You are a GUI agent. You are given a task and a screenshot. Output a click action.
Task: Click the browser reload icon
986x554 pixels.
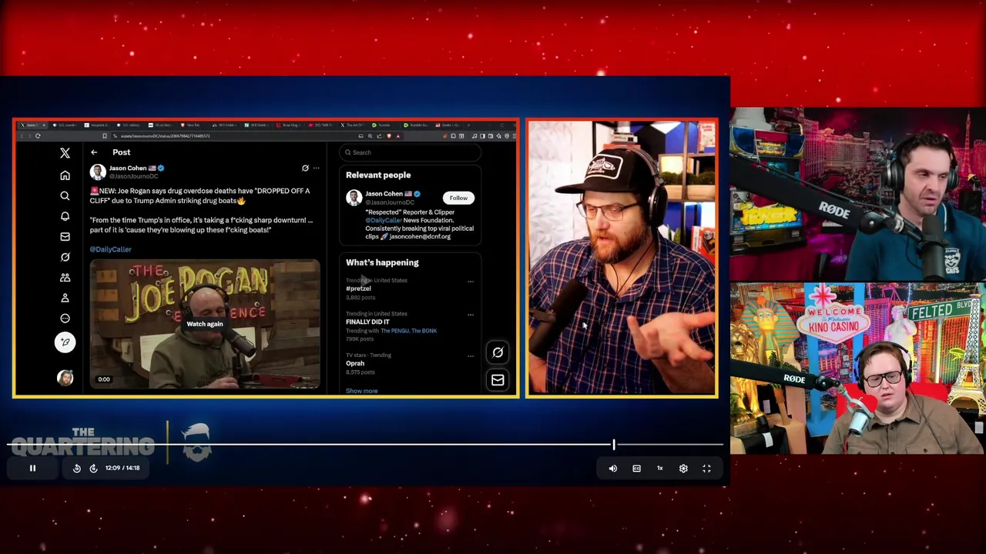click(x=38, y=136)
